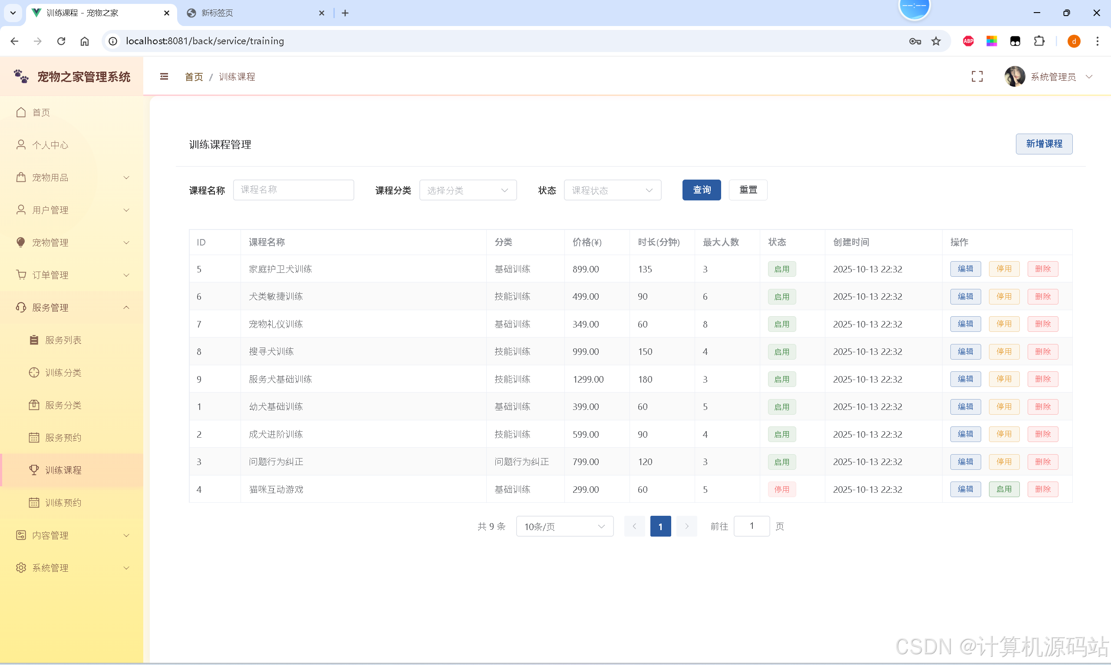
Task: Delete the 宠物礼仪训练 course
Action: click(1042, 324)
